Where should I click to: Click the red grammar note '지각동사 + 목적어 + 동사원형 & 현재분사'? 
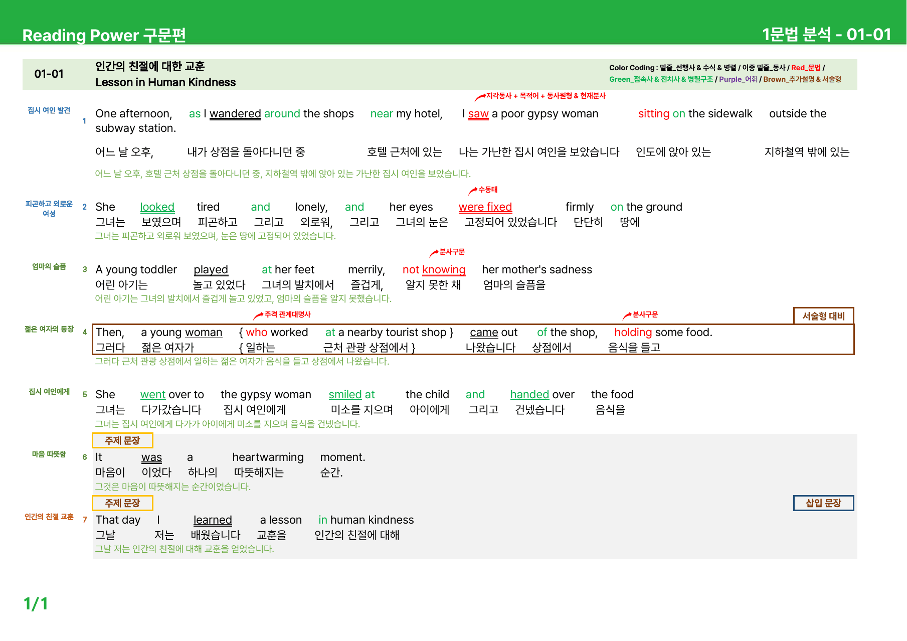(546, 96)
